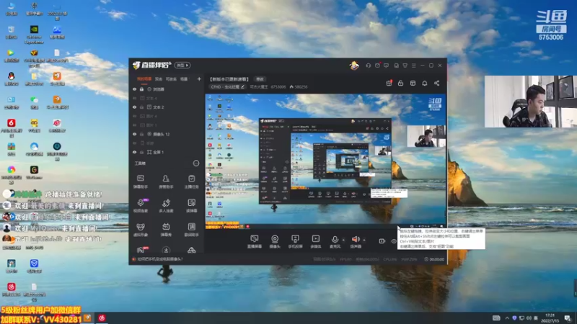Screen dimensions: 577x324
Task: Toggle visibility of the 摄像头 12 layer
Action: (134, 134)
